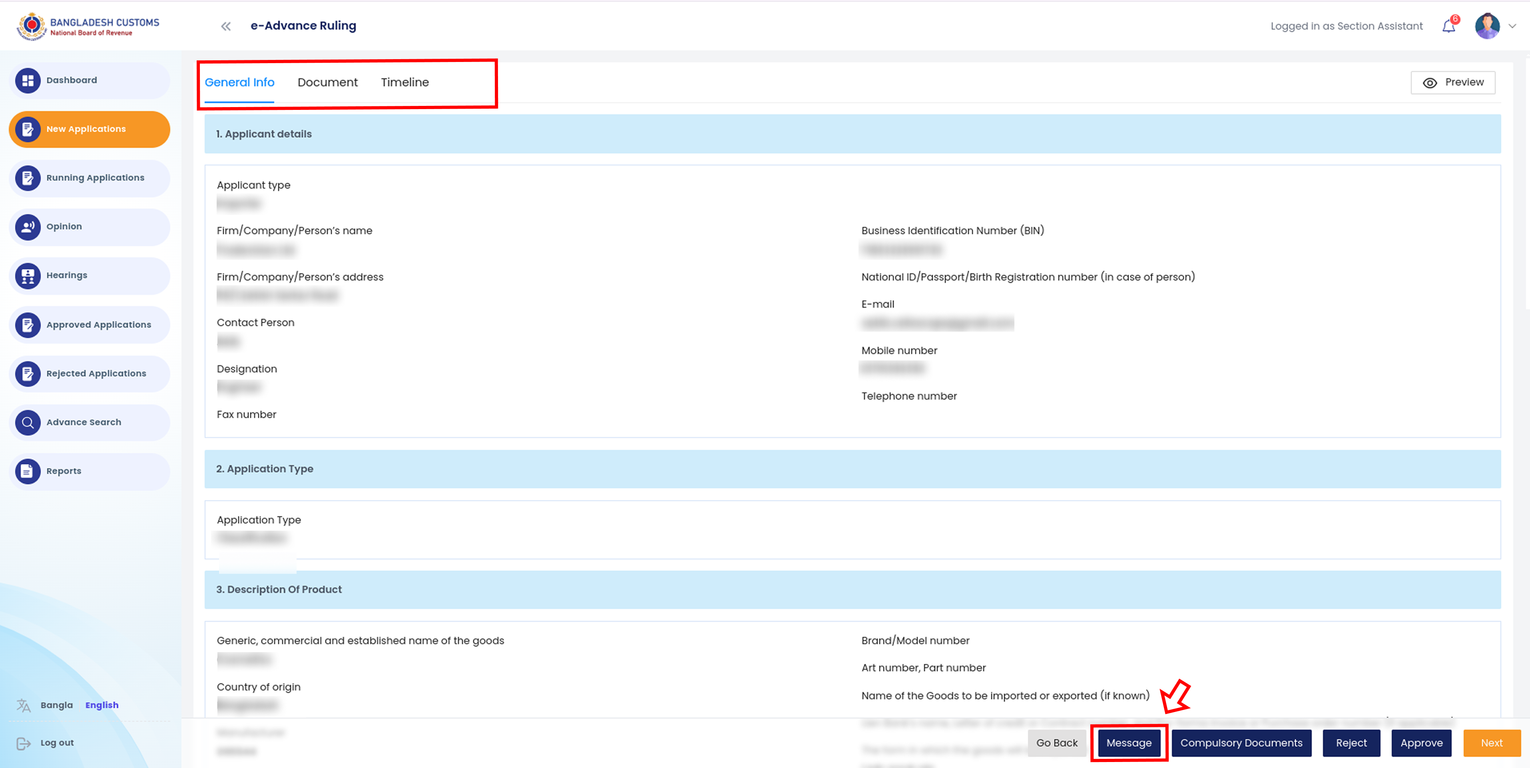Select the General Info tab

(239, 83)
